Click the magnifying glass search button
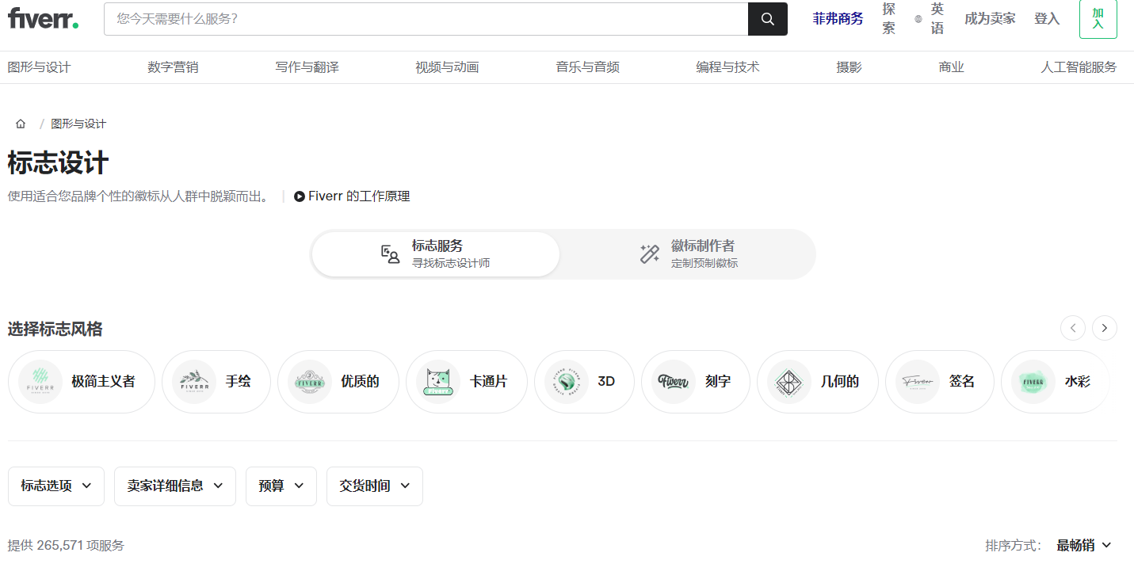This screenshot has width=1134, height=564. click(x=767, y=19)
